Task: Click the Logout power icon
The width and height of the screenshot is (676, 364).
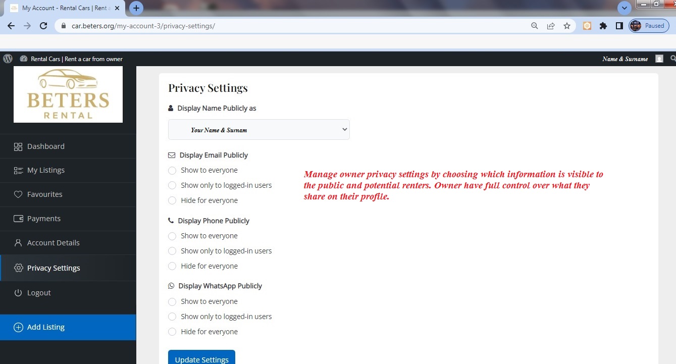Action: point(18,293)
